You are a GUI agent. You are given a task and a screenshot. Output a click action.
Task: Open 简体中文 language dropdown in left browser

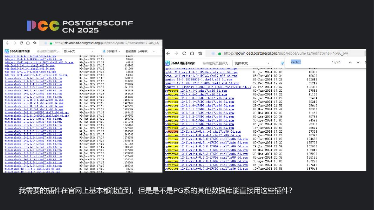coord(79,51)
